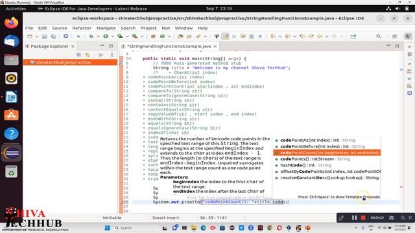Select the Java perspective button
415x233 pixels.
pyautogui.click(x=408, y=36)
